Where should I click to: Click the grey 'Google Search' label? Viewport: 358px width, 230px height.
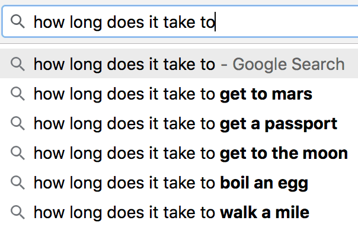coord(289,65)
